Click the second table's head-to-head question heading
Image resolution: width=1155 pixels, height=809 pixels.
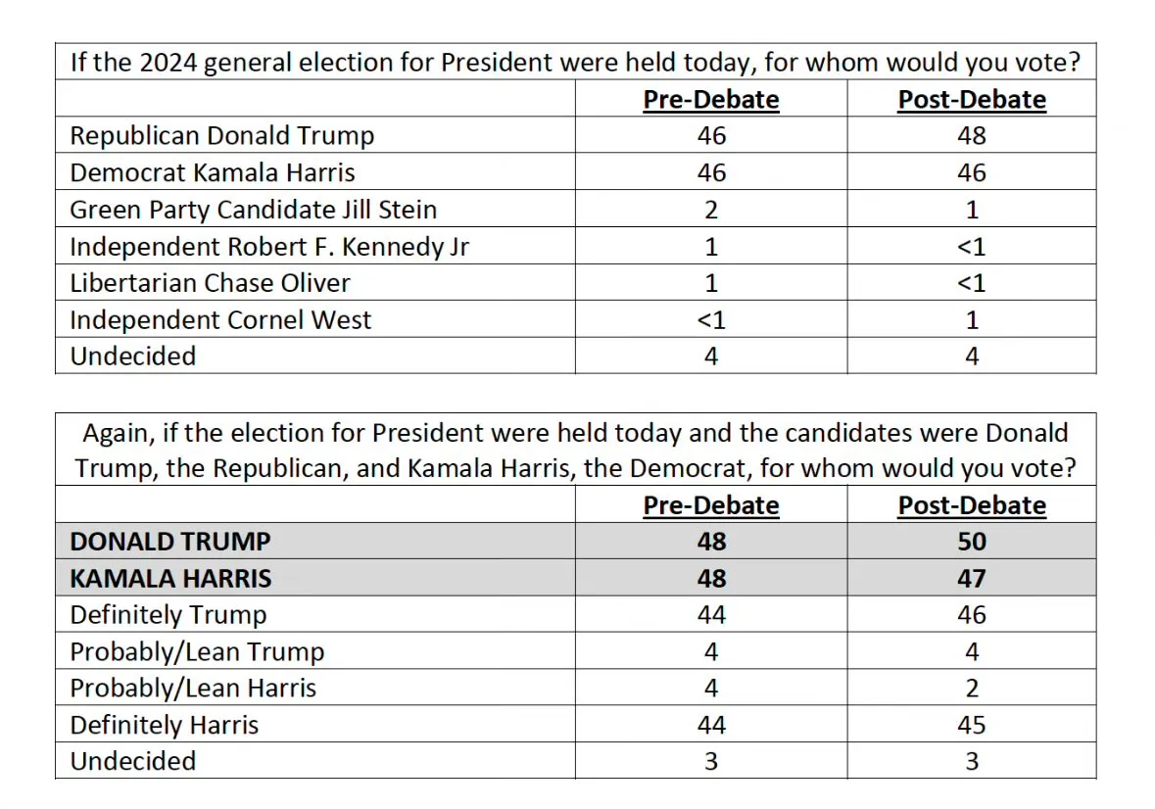tap(575, 450)
